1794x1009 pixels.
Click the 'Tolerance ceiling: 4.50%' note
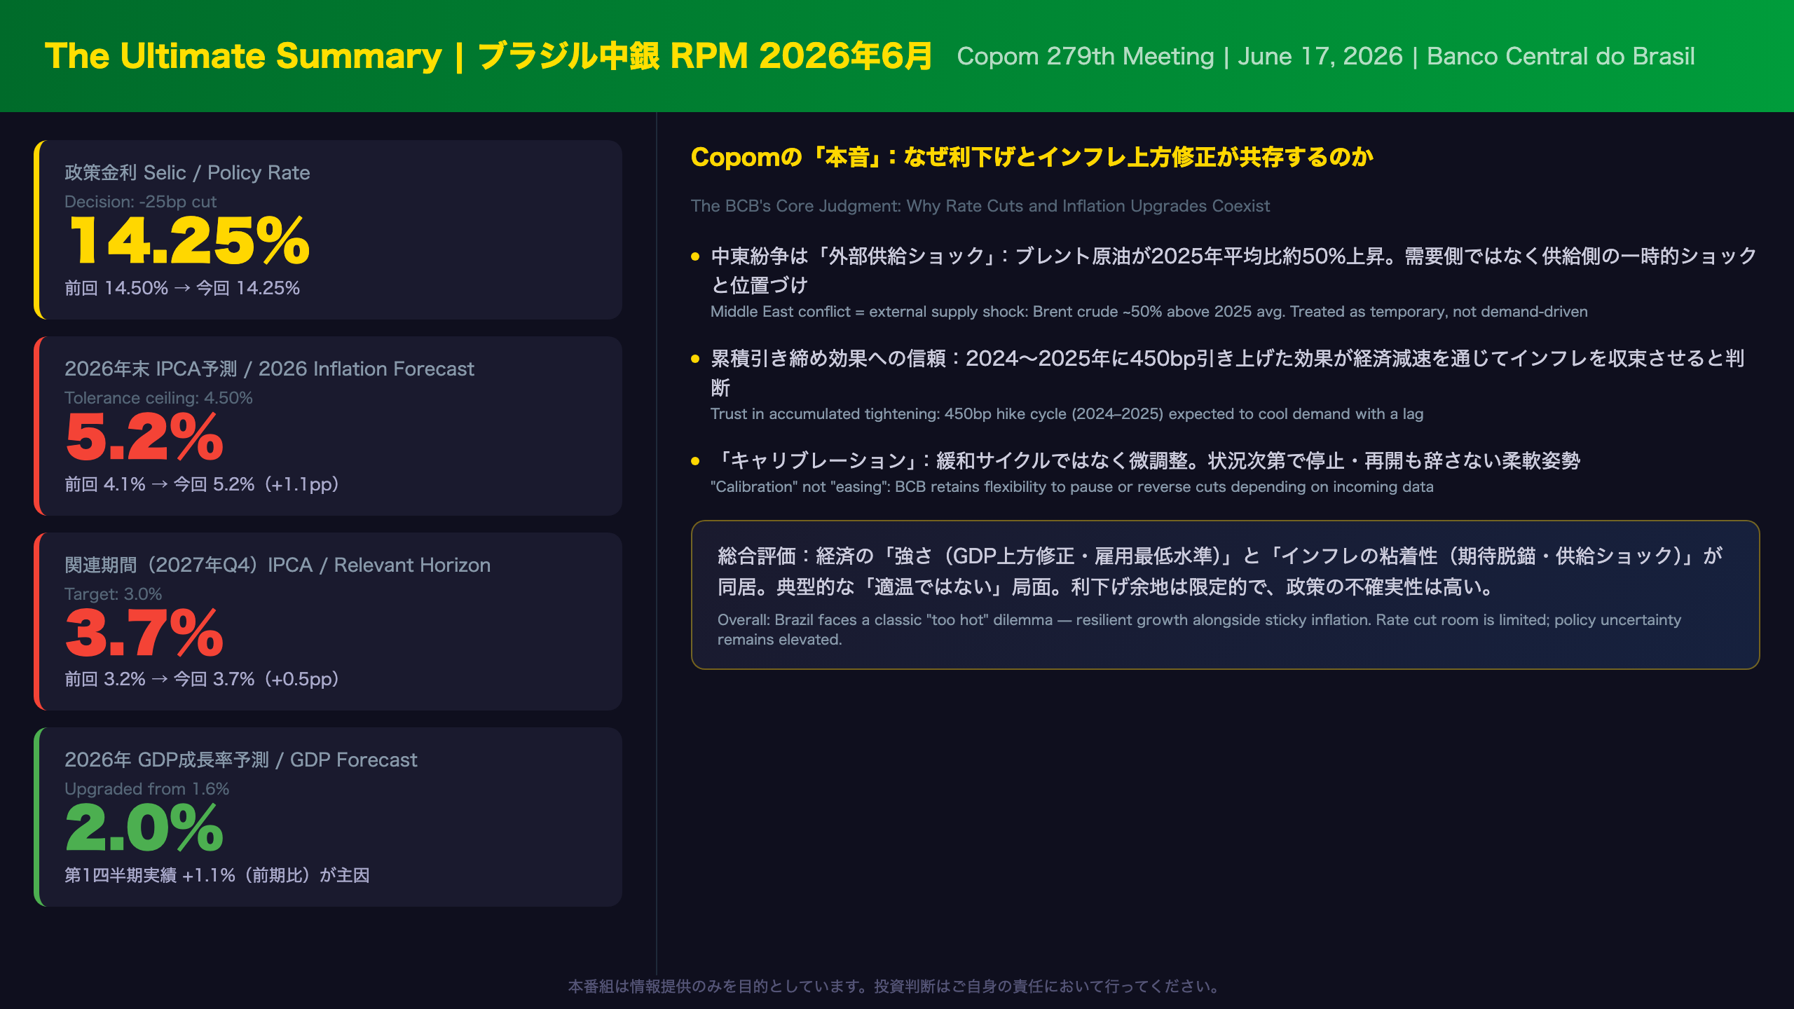pos(158,398)
